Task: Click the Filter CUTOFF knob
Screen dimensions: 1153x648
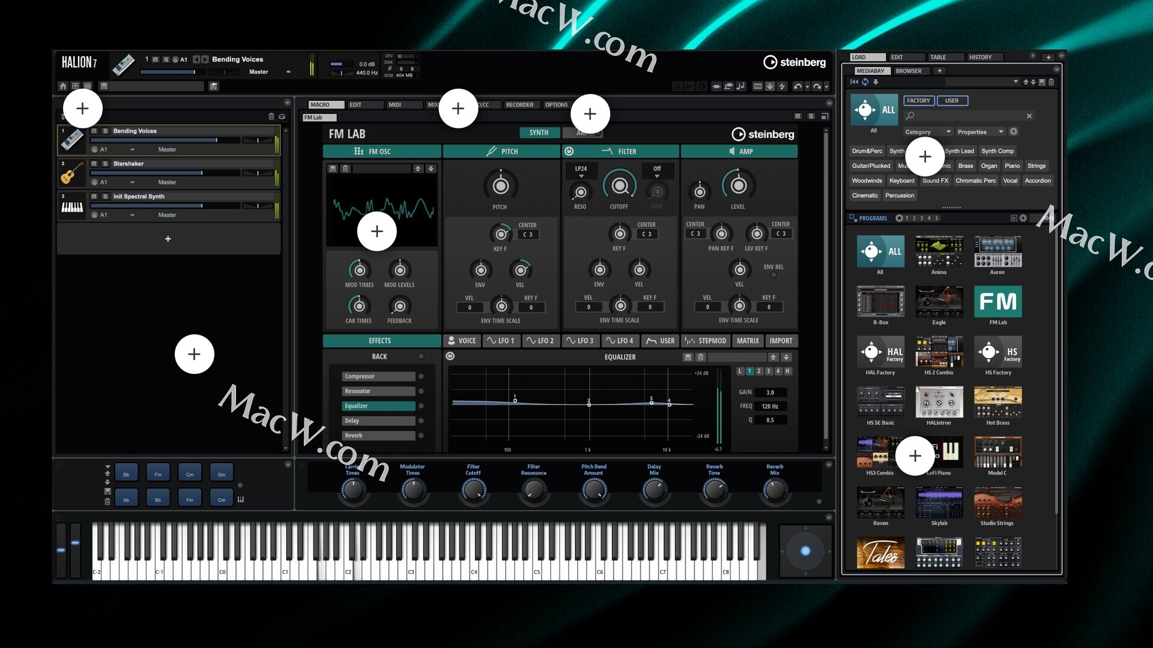Action: pos(620,186)
